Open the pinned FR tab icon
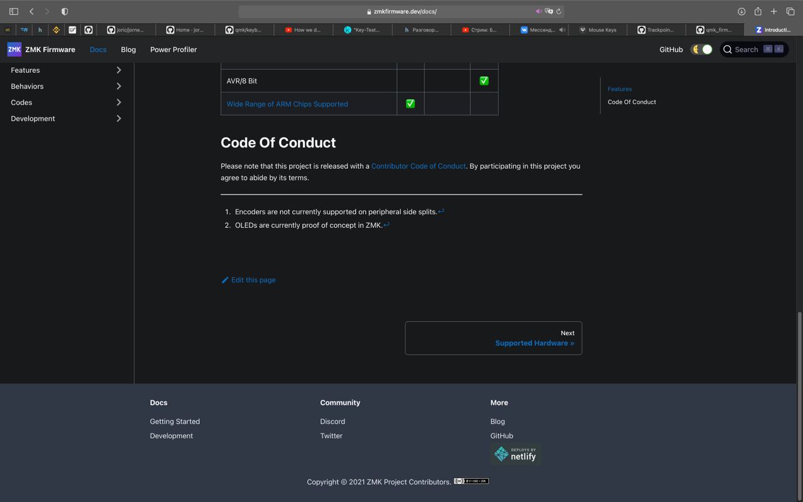The height and width of the screenshot is (502, 803). (x=24, y=29)
